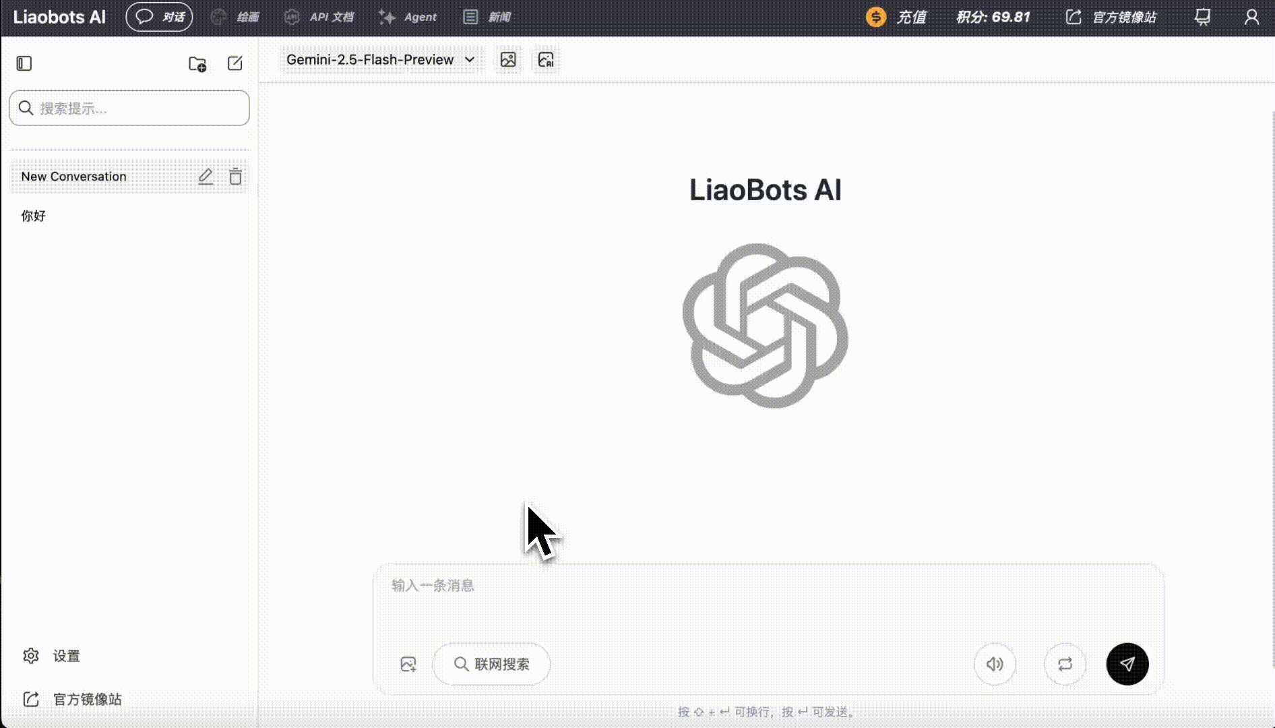Click the 搜索提示 search input field
The height and width of the screenshot is (728, 1275).
pyautogui.click(x=129, y=108)
